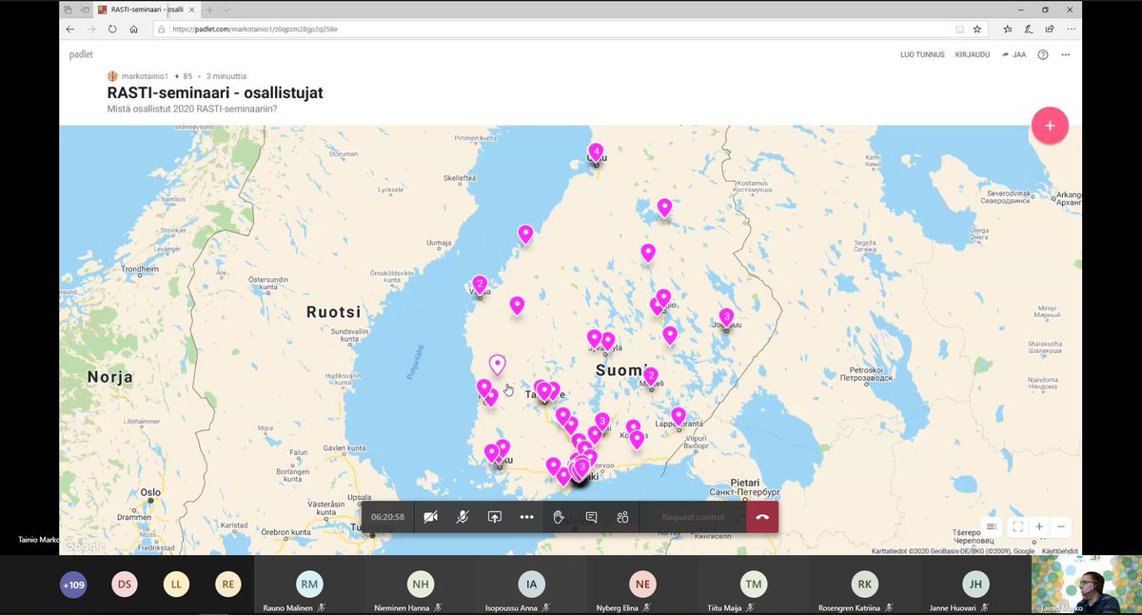Open markotainio1 author profile
The width and height of the screenshot is (1142, 615).
pyautogui.click(x=145, y=76)
